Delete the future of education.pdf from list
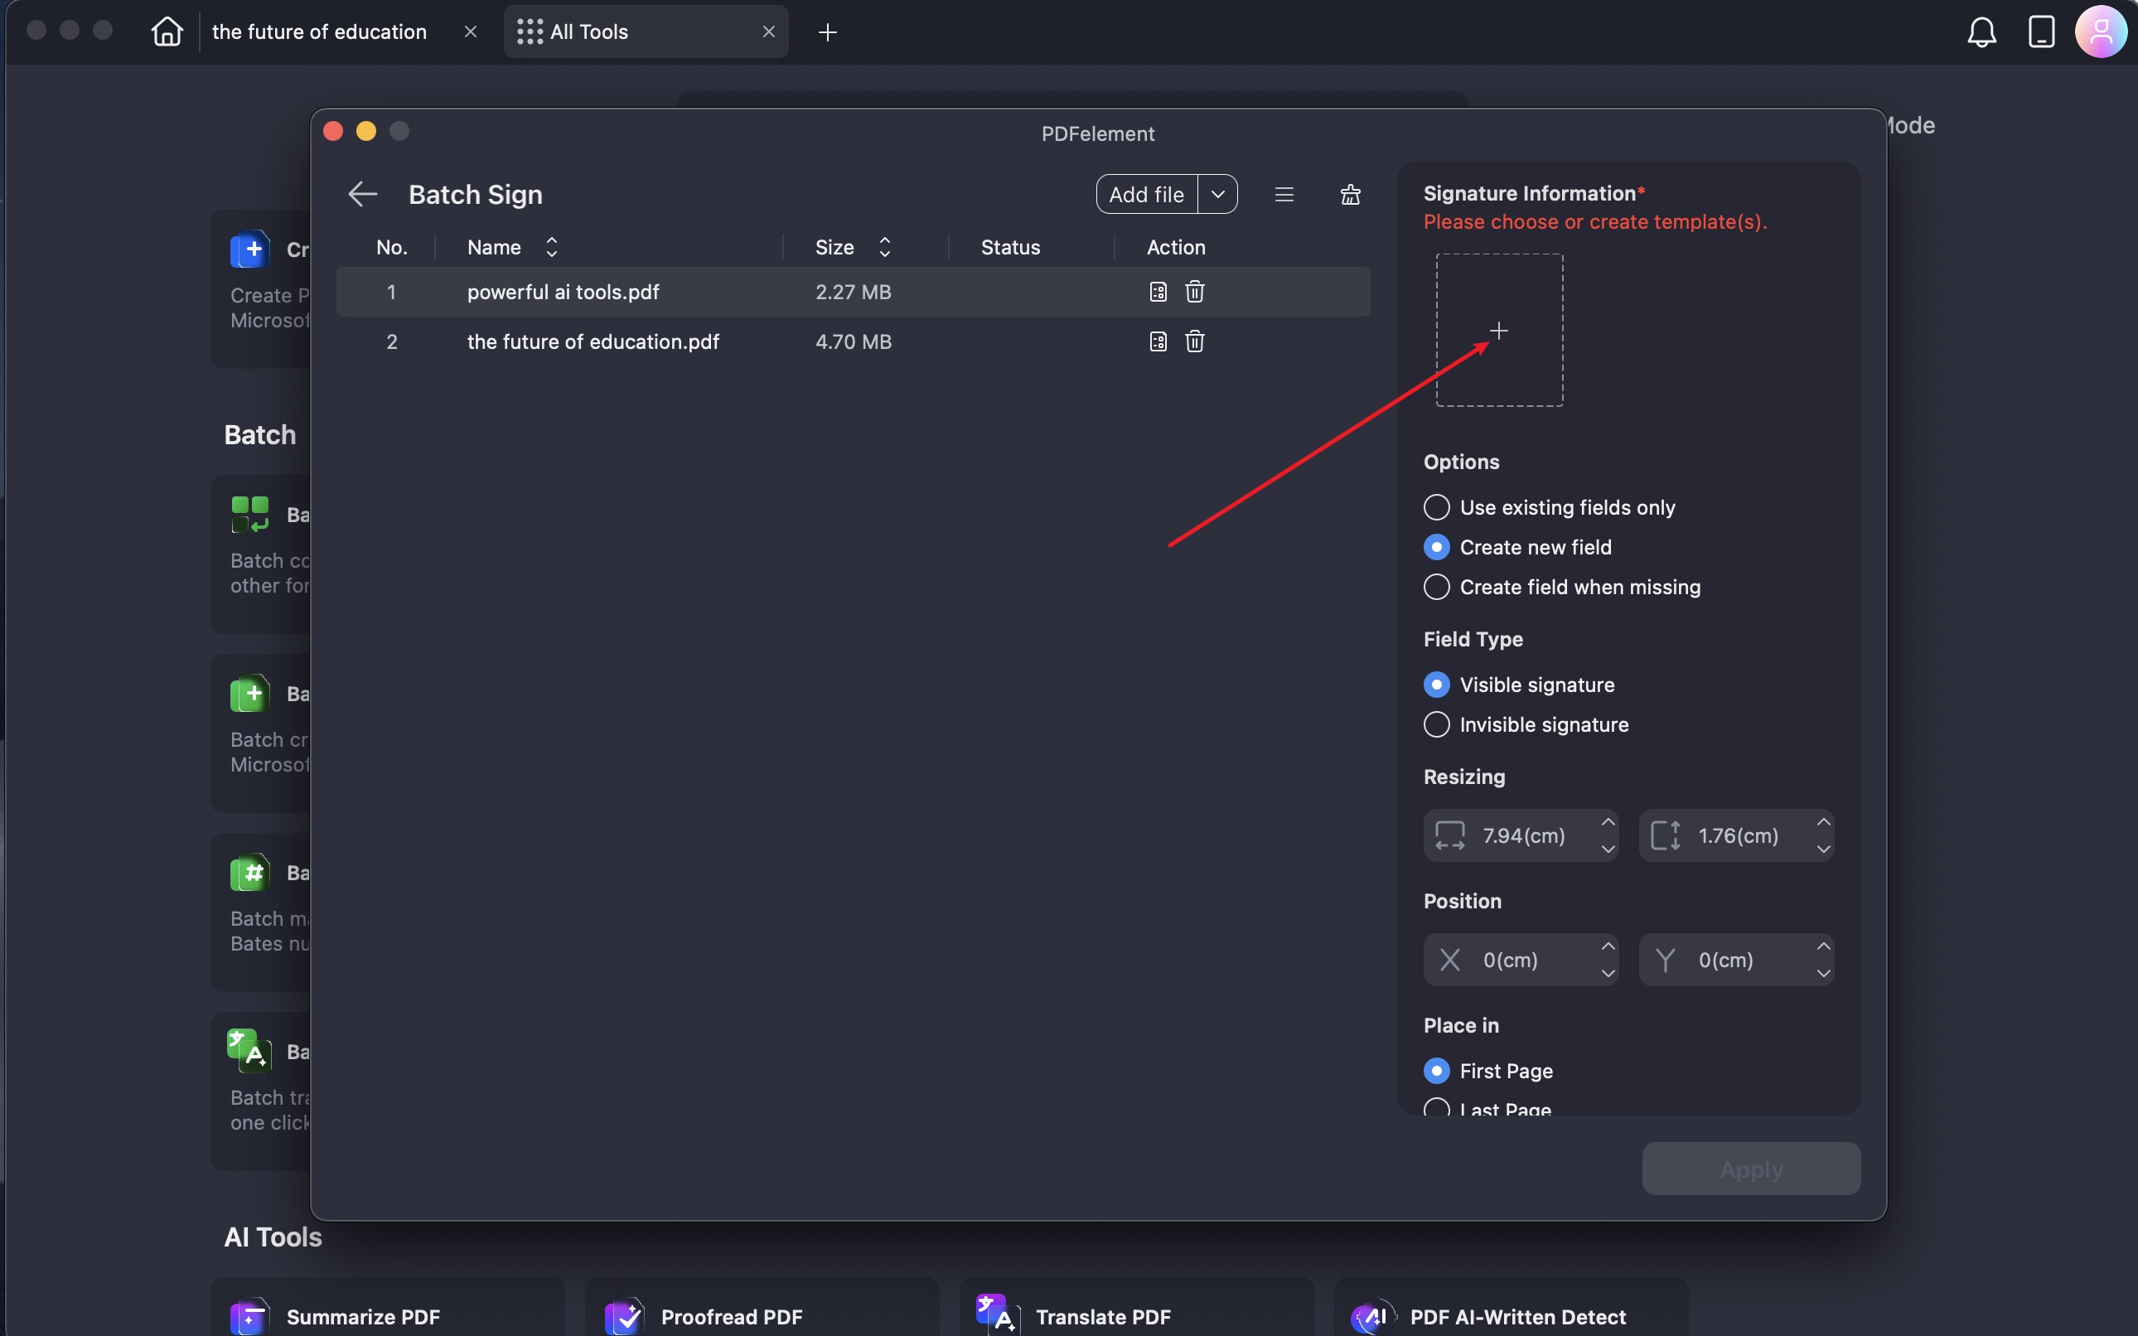2138x1336 pixels. (1194, 341)
